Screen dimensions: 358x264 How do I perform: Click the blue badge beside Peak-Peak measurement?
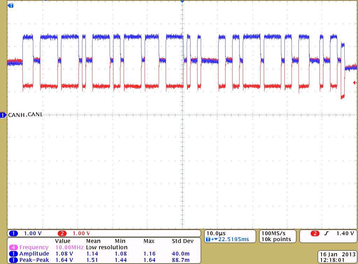coord(13,260)
